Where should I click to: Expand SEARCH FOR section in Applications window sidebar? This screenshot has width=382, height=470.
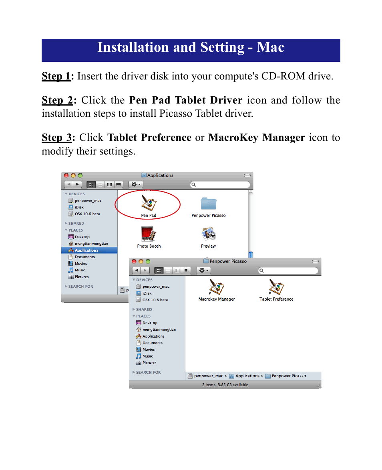66,286
